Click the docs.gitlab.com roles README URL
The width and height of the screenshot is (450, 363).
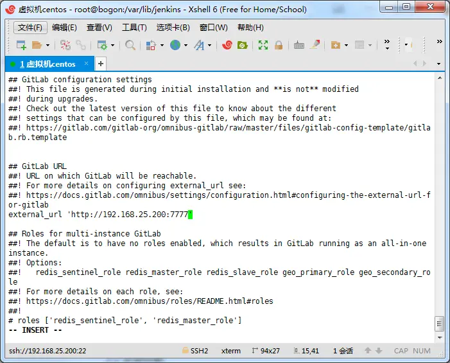(150, 301)
